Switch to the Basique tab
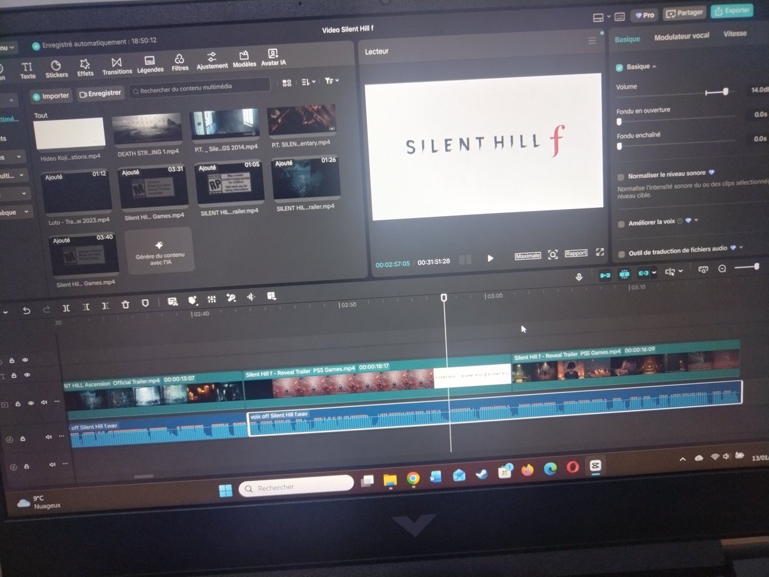 (627, 39)
